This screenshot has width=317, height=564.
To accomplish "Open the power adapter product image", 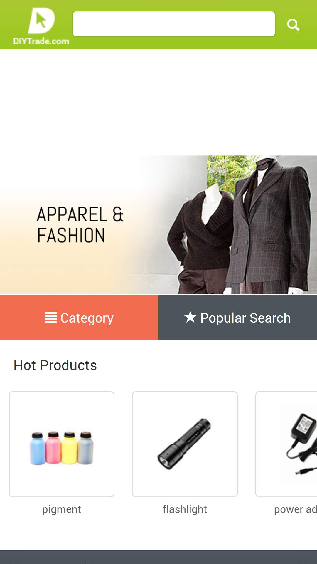I will pos(286,444).
